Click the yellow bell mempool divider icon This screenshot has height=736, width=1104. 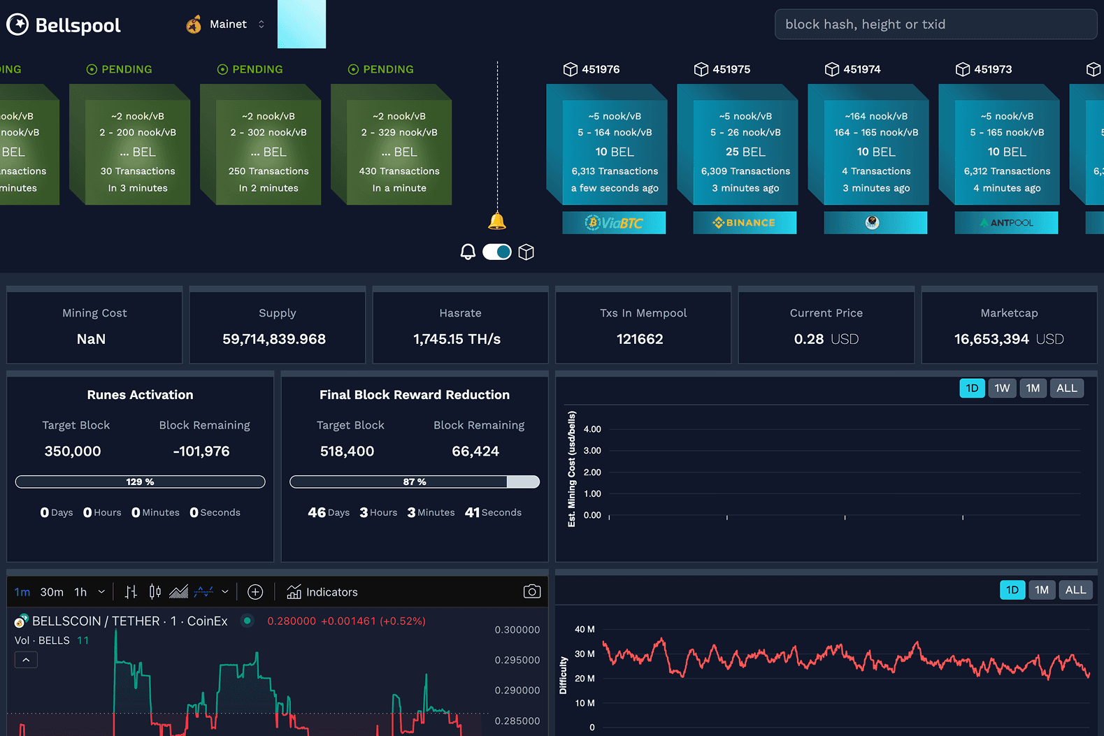[497, 220]
